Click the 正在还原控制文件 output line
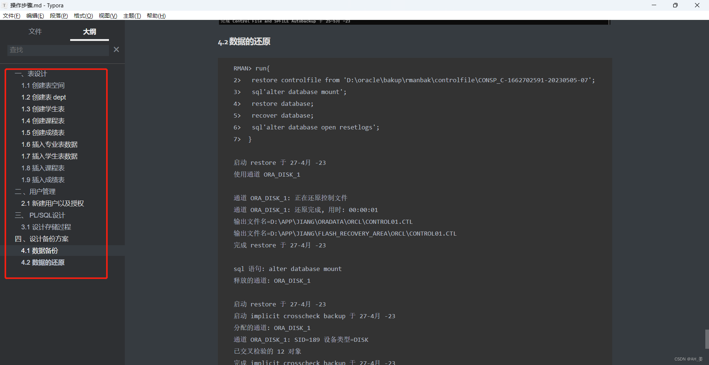709x365 pixels. (290, 198)
